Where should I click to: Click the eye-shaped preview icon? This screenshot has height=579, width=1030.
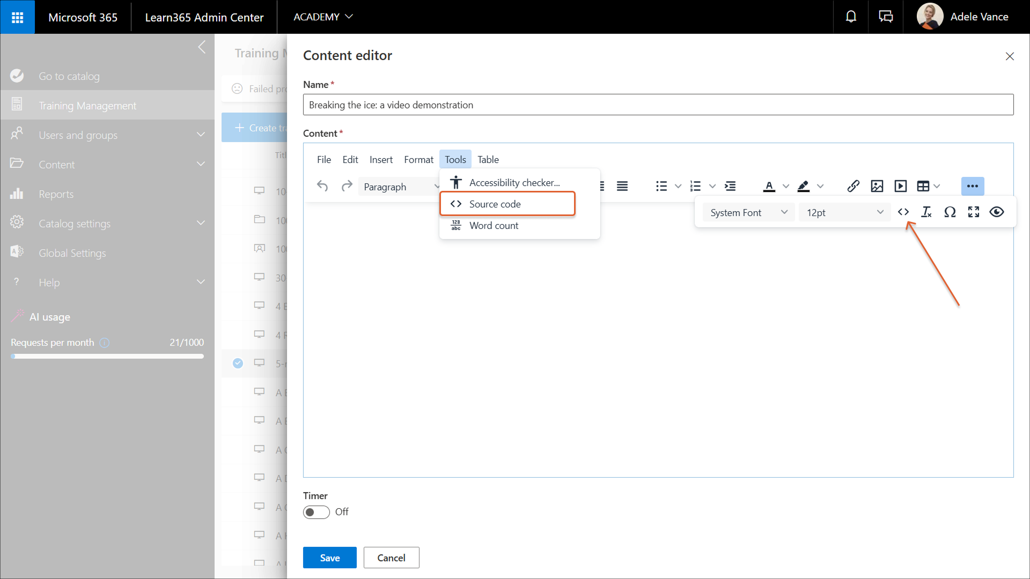997,212
